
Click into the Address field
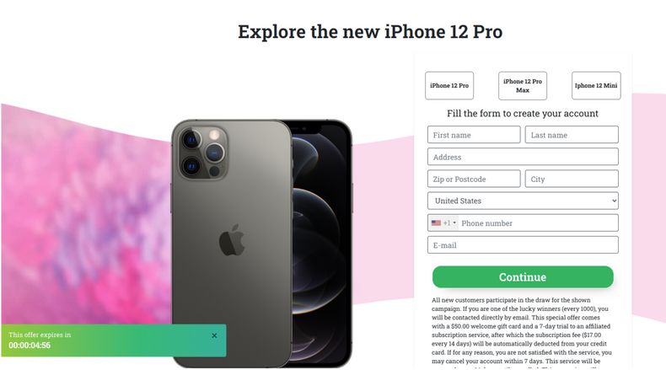tap(523, 157)
